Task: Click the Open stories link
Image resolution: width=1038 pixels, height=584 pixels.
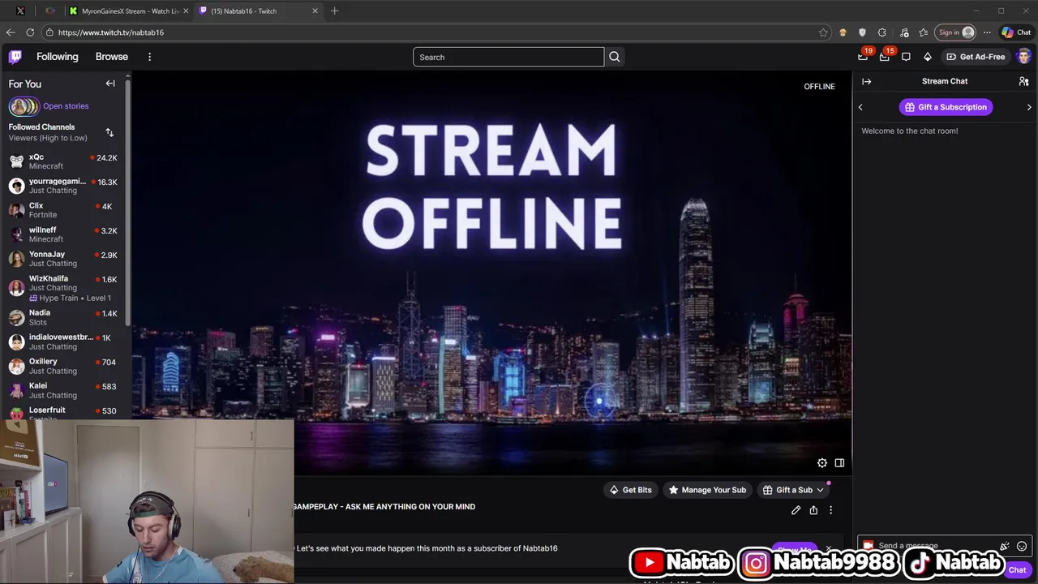Action: coord(66,106)
